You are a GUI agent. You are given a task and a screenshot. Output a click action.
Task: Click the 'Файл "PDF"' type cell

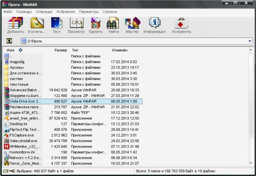pos(80,113)
